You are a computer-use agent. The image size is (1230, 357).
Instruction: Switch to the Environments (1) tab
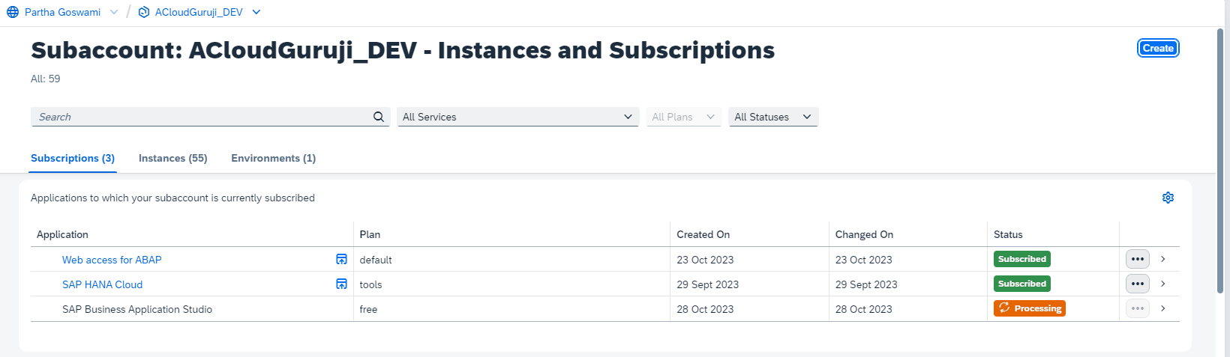(273, 159)
